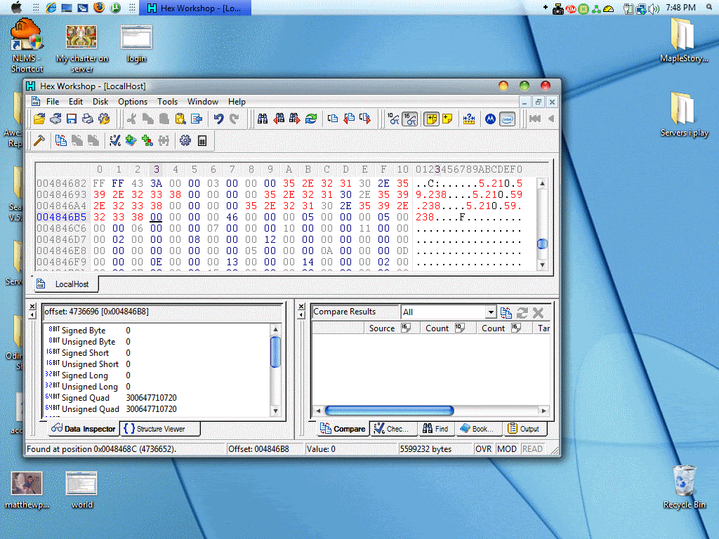Click the Print toolbar icon
719x539 pixels.
(x=88, y=119)
